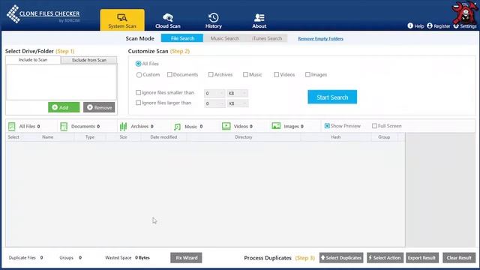This screenshot has width=480, height=270.
Task: Enable Ignore files larger than
Action: coord(138,103)
